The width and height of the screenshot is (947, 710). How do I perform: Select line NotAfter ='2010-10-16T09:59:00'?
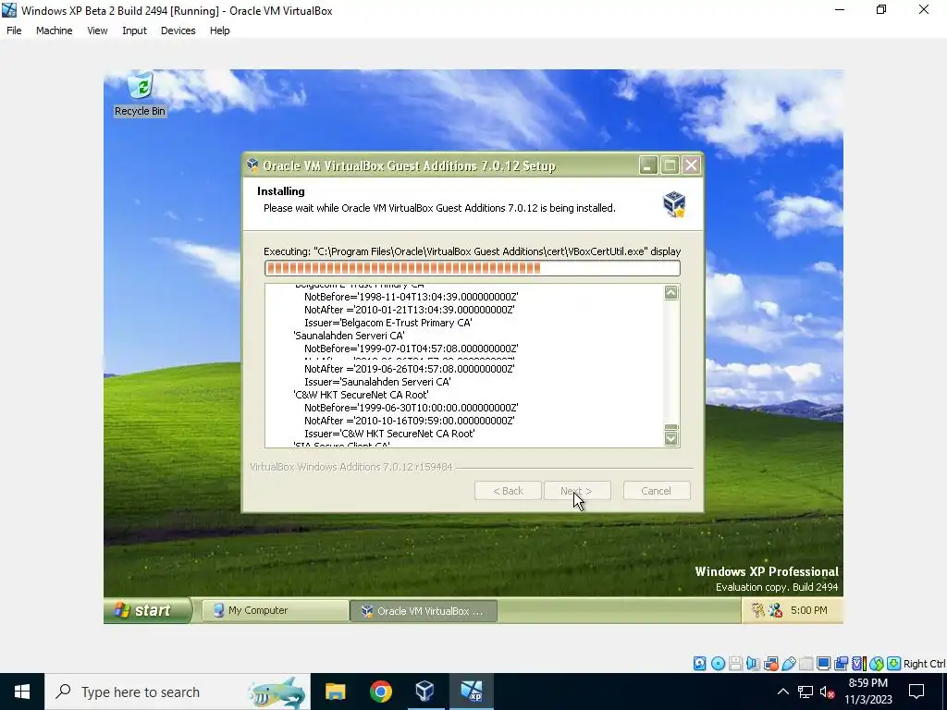pyautogui.click(x=410, y=421)
